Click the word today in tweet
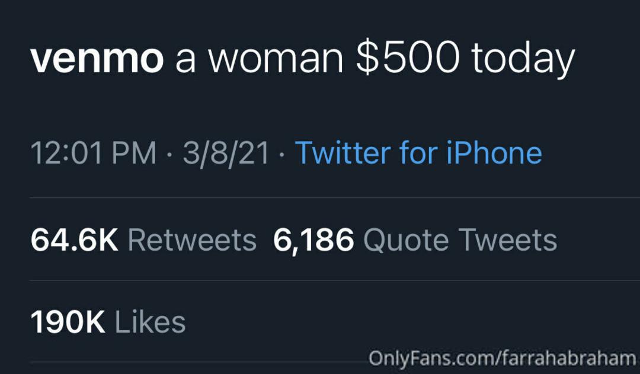 [523, 61]
